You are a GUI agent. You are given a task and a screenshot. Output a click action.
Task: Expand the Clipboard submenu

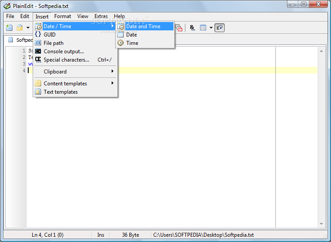click(x=75, y=72)
